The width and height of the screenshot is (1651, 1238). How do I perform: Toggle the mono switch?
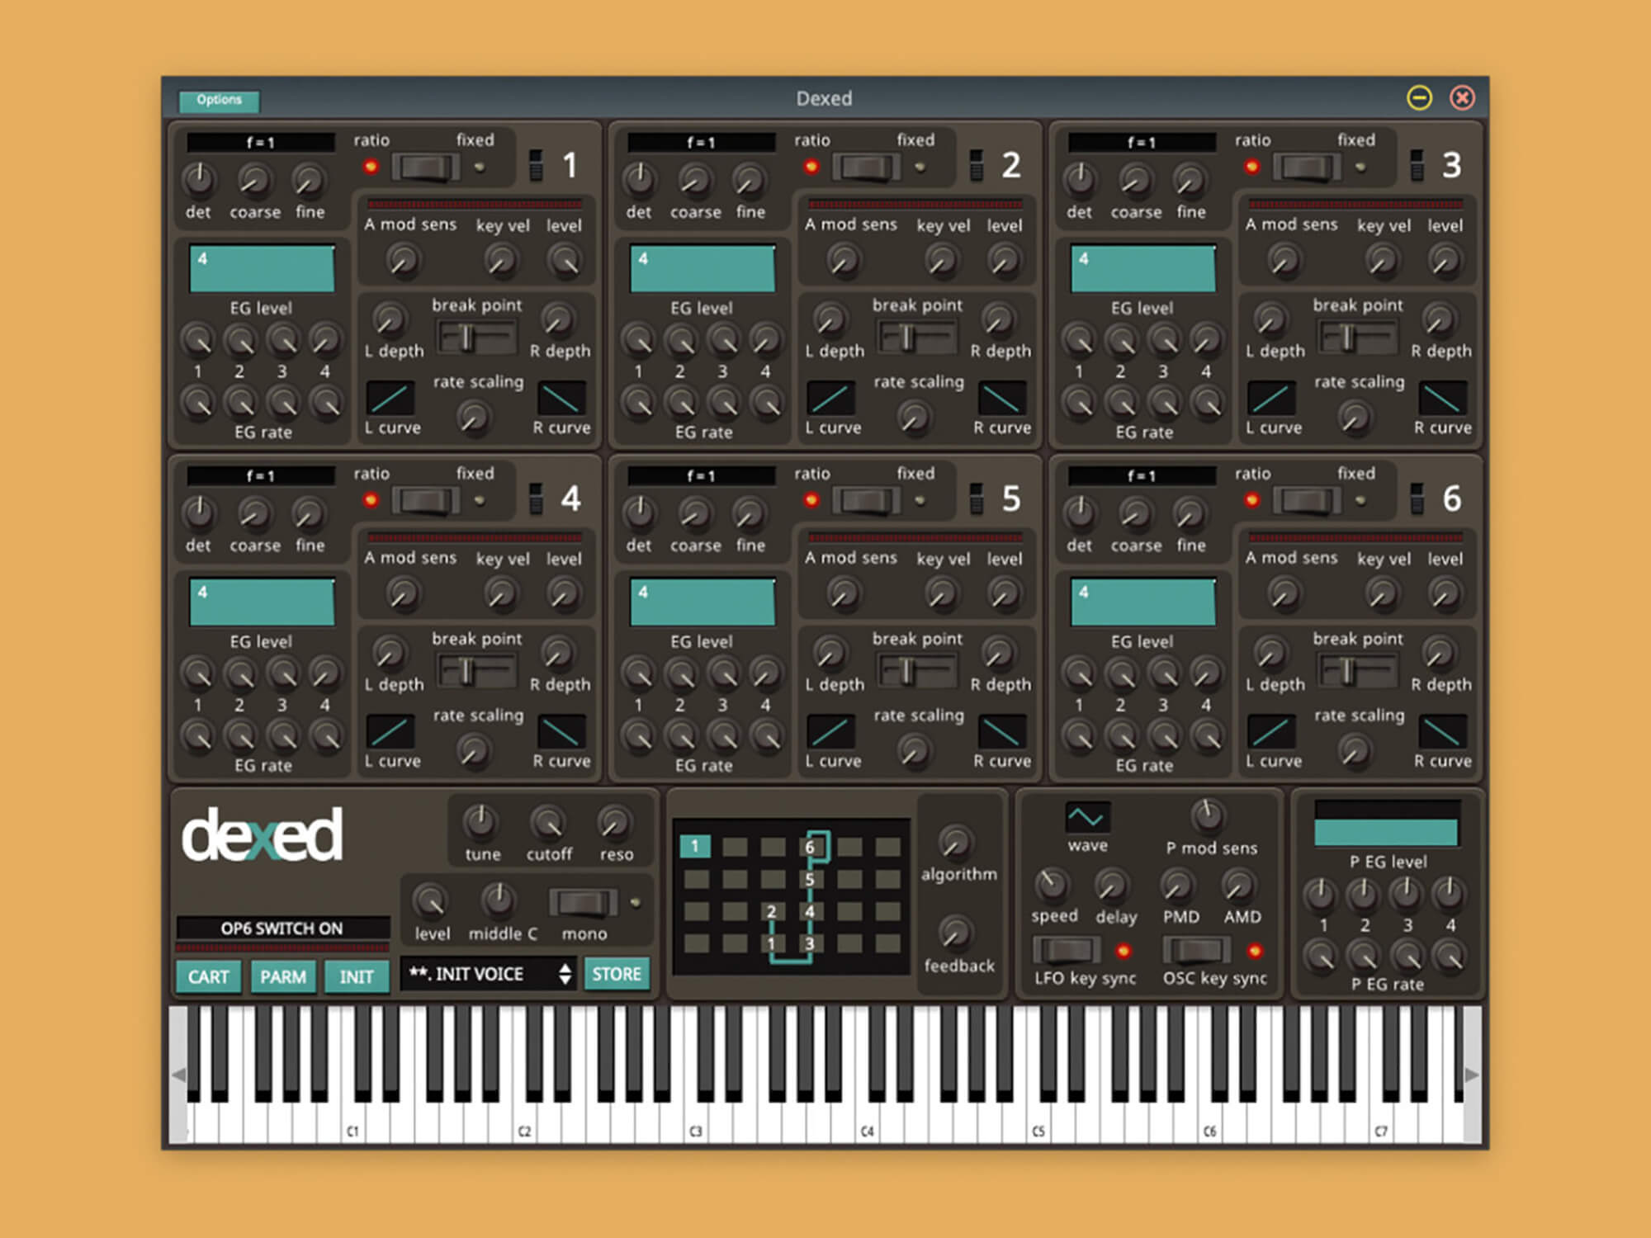click(x=583, y=902)
